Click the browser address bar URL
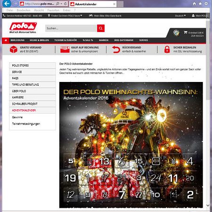The image size is (212, 212). point(40,4)
